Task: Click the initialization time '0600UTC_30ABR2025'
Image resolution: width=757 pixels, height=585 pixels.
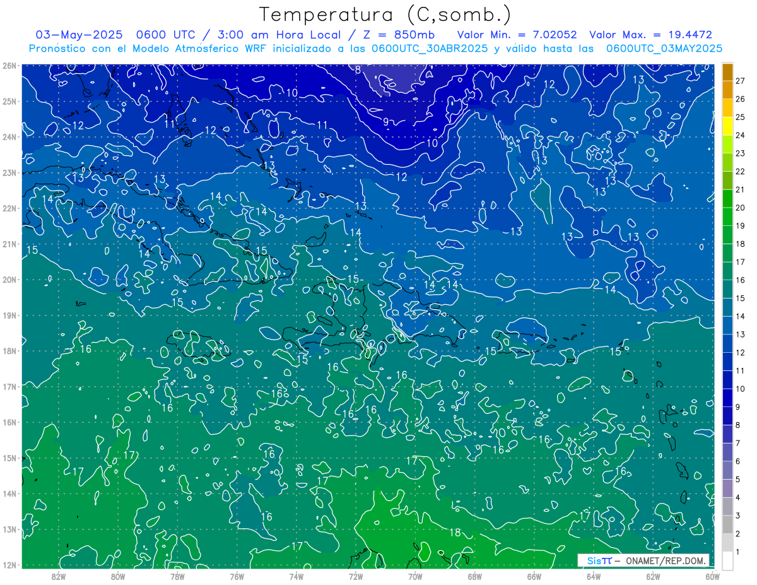Action: 429,49
